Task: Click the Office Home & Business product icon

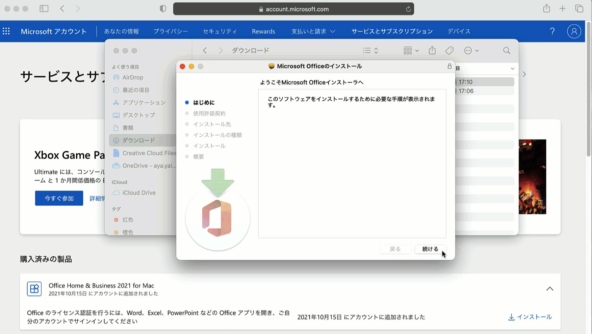Action: click(34, 289)
